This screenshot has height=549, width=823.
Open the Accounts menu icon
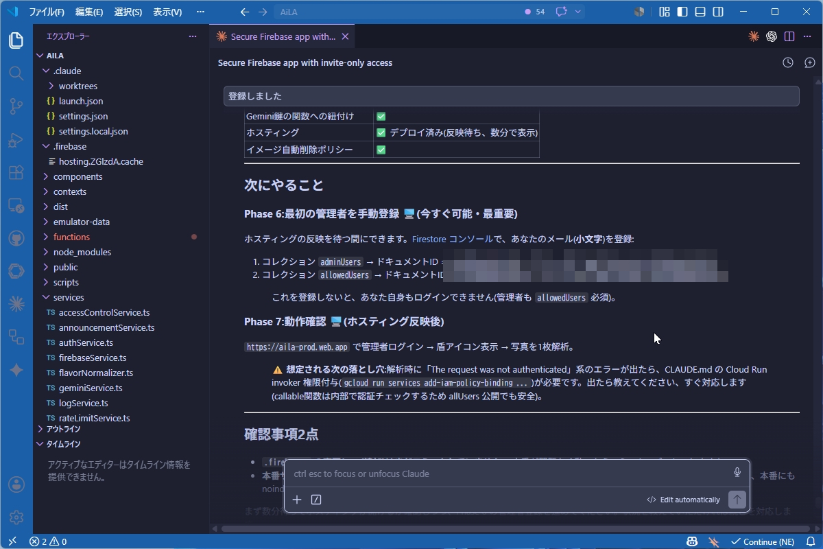(x=16, y=484)
